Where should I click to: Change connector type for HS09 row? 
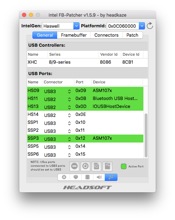(69, 91)
